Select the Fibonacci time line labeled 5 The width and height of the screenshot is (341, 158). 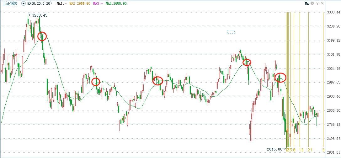(290, 80)
